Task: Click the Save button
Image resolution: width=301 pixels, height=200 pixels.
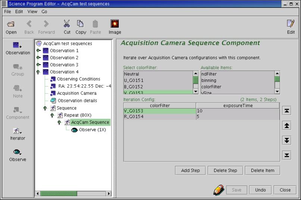Action: [x=236, y=190]
